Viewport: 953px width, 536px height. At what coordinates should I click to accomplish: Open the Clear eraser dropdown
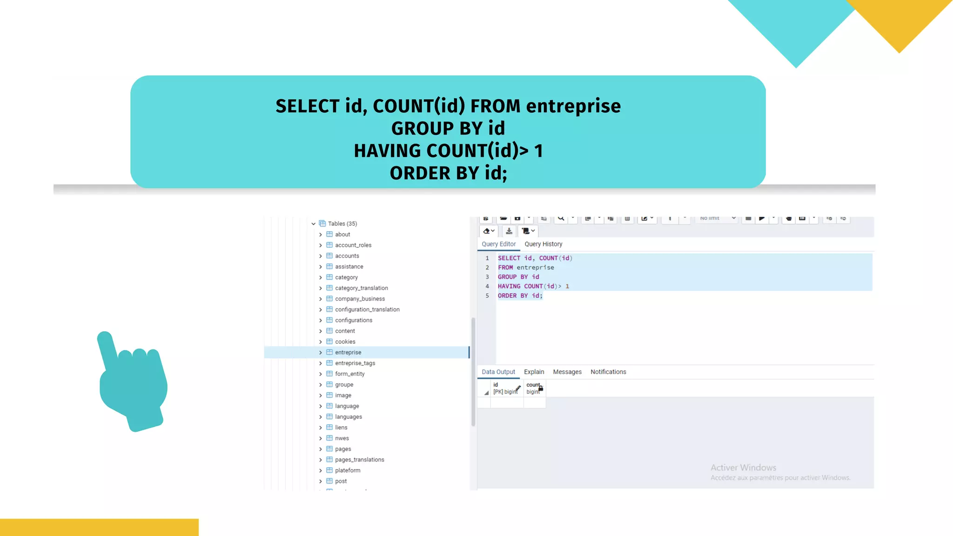tap(489, 231)
